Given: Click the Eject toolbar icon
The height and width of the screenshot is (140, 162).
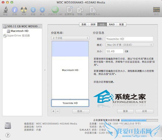Looking at the screenshot, I should pyautogui.click(x=42, y=10).
